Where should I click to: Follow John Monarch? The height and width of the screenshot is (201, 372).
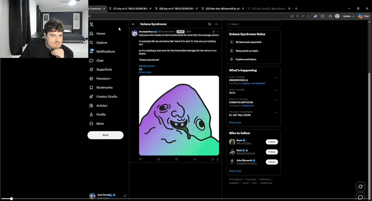tap(272, 162)
